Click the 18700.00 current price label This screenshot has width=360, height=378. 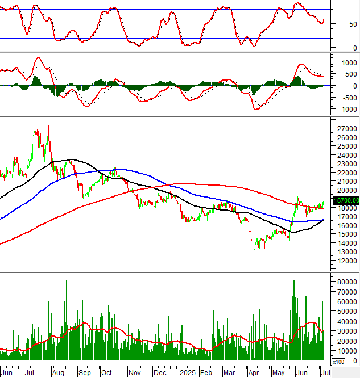[x=346, y=200]
